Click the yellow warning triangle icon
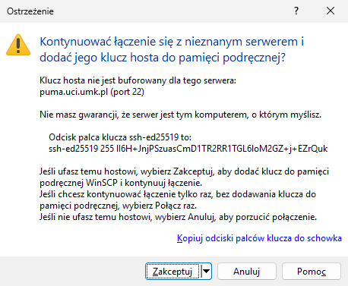Screen dimensions: 348x286 tap(18, 45)
